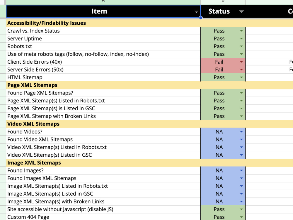Viewport: 293px width, 220px height.
Task: Open Status dropdown for HTML Sitemap
Action: (x=241, y=77)
